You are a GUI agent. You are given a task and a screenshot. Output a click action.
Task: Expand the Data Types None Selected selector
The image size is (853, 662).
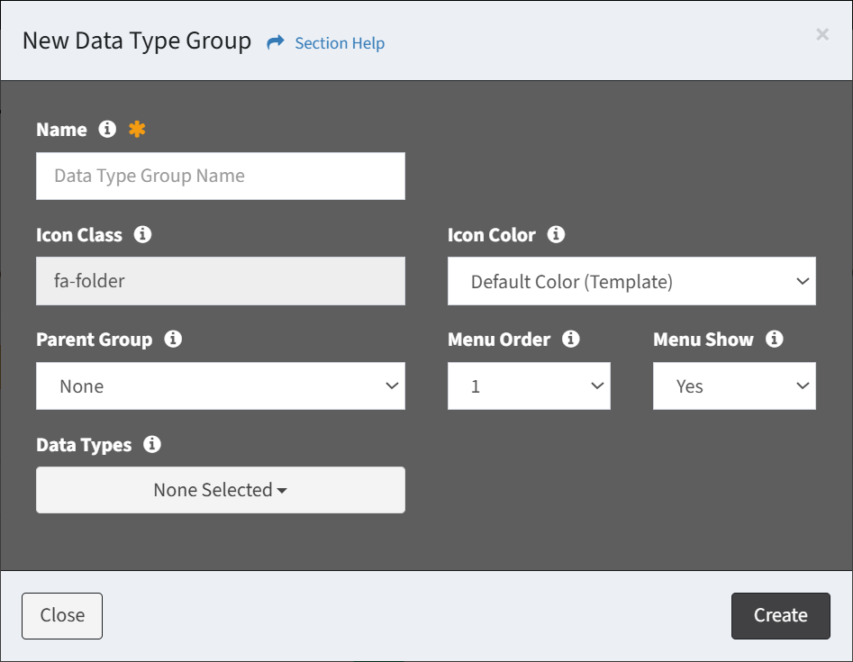(x=221, y=491)
